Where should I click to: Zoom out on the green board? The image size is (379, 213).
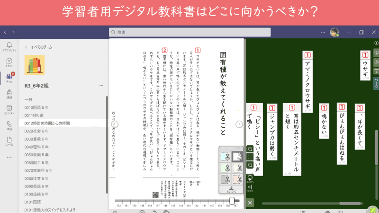[x=250, y=165]
